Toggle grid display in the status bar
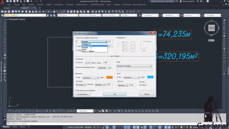 point(94,127)
